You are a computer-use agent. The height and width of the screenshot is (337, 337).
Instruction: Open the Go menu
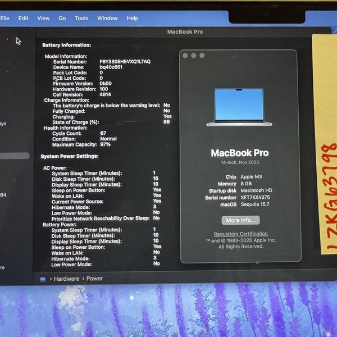pyautogui.click(x=62, y=19)
